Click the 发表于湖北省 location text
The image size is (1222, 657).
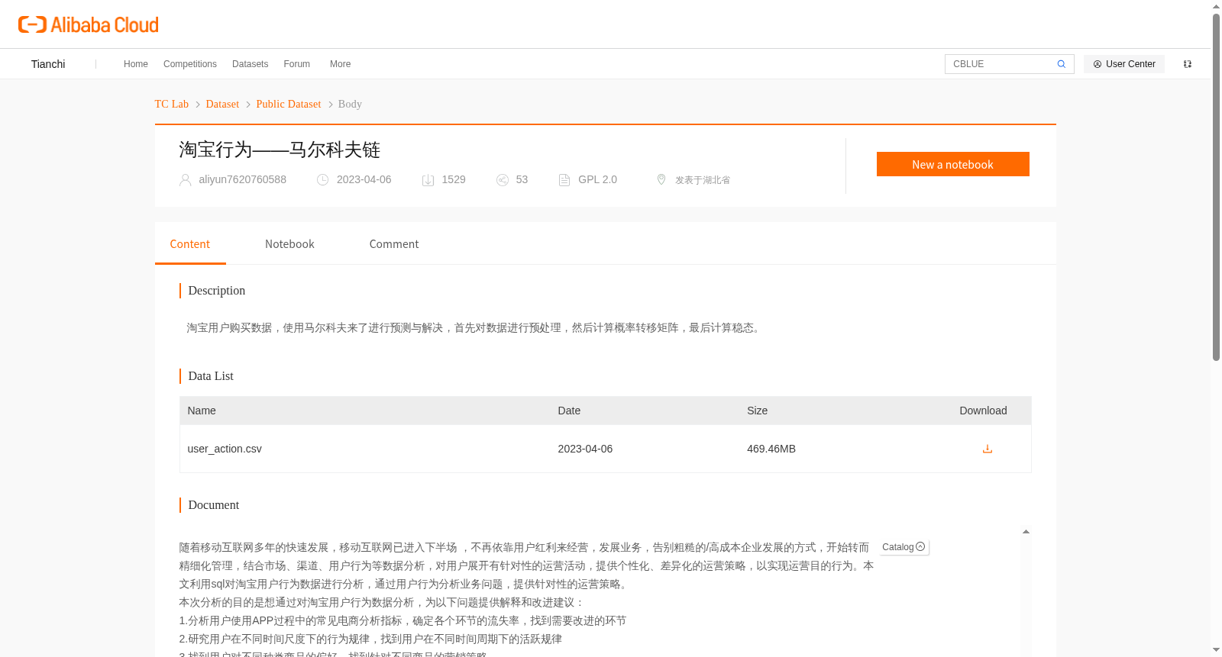pyautogui.click(x=703, y=180)
